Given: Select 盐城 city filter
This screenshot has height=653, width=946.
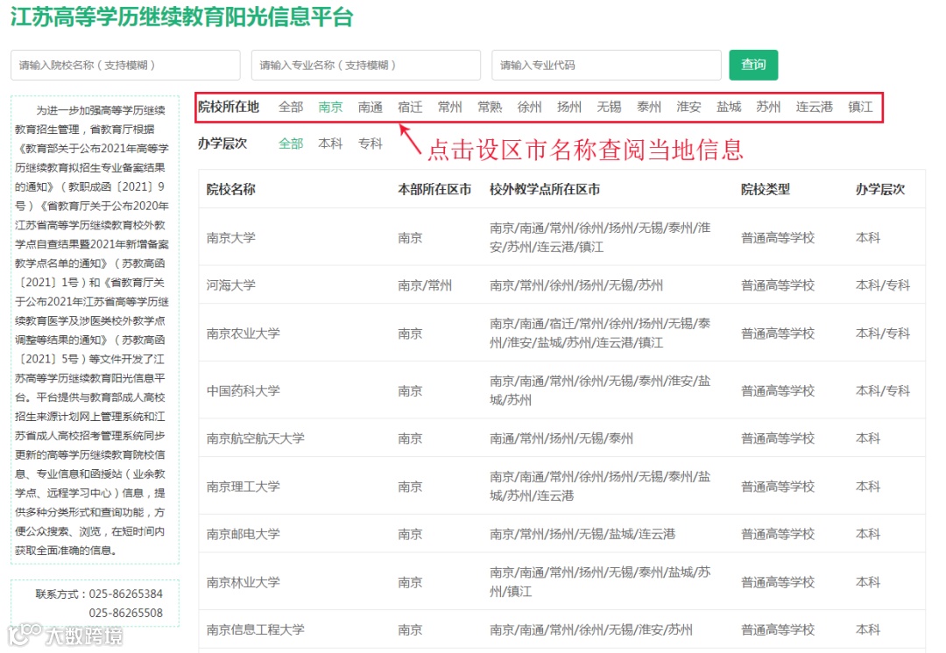Looking at the screenshot, I should pyautogui.click(x=729, y=108).
